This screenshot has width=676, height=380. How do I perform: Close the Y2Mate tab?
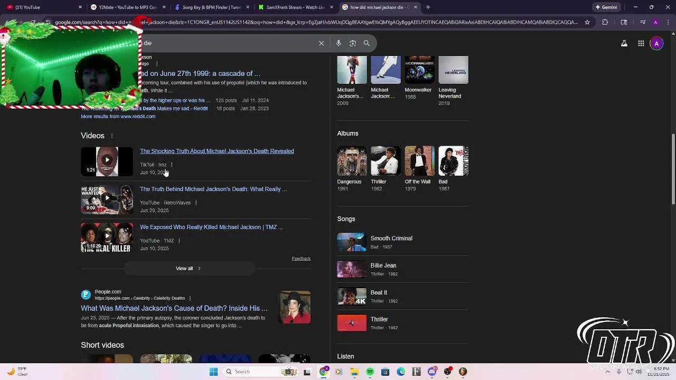pyautogui.click(x=164, y=7)
